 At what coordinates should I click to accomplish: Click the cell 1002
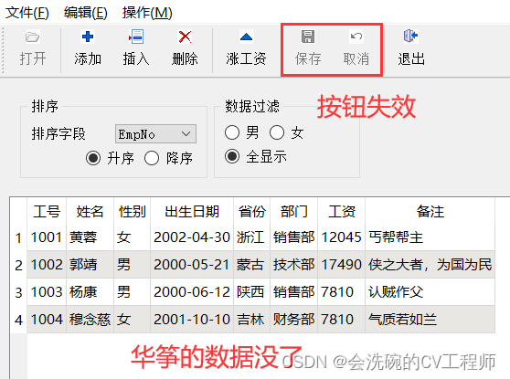click(x=47, y=265)
